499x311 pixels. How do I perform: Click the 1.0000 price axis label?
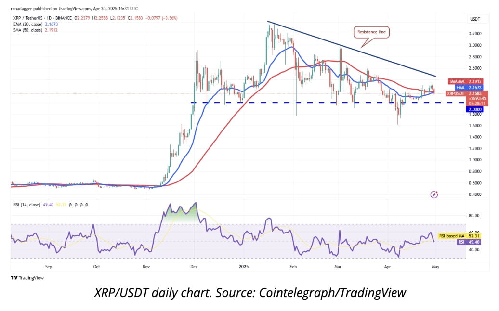(x=475, y=160)
